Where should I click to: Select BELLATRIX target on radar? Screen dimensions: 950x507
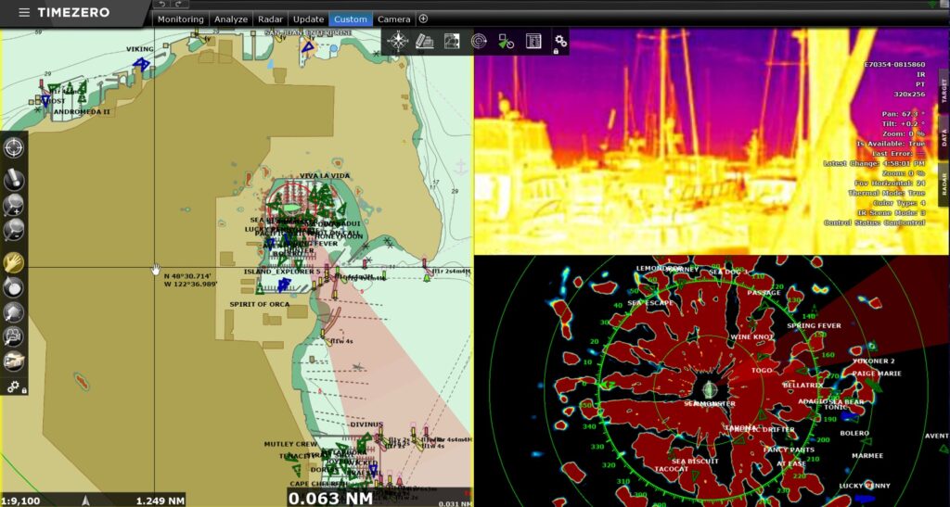click(802, 385)
